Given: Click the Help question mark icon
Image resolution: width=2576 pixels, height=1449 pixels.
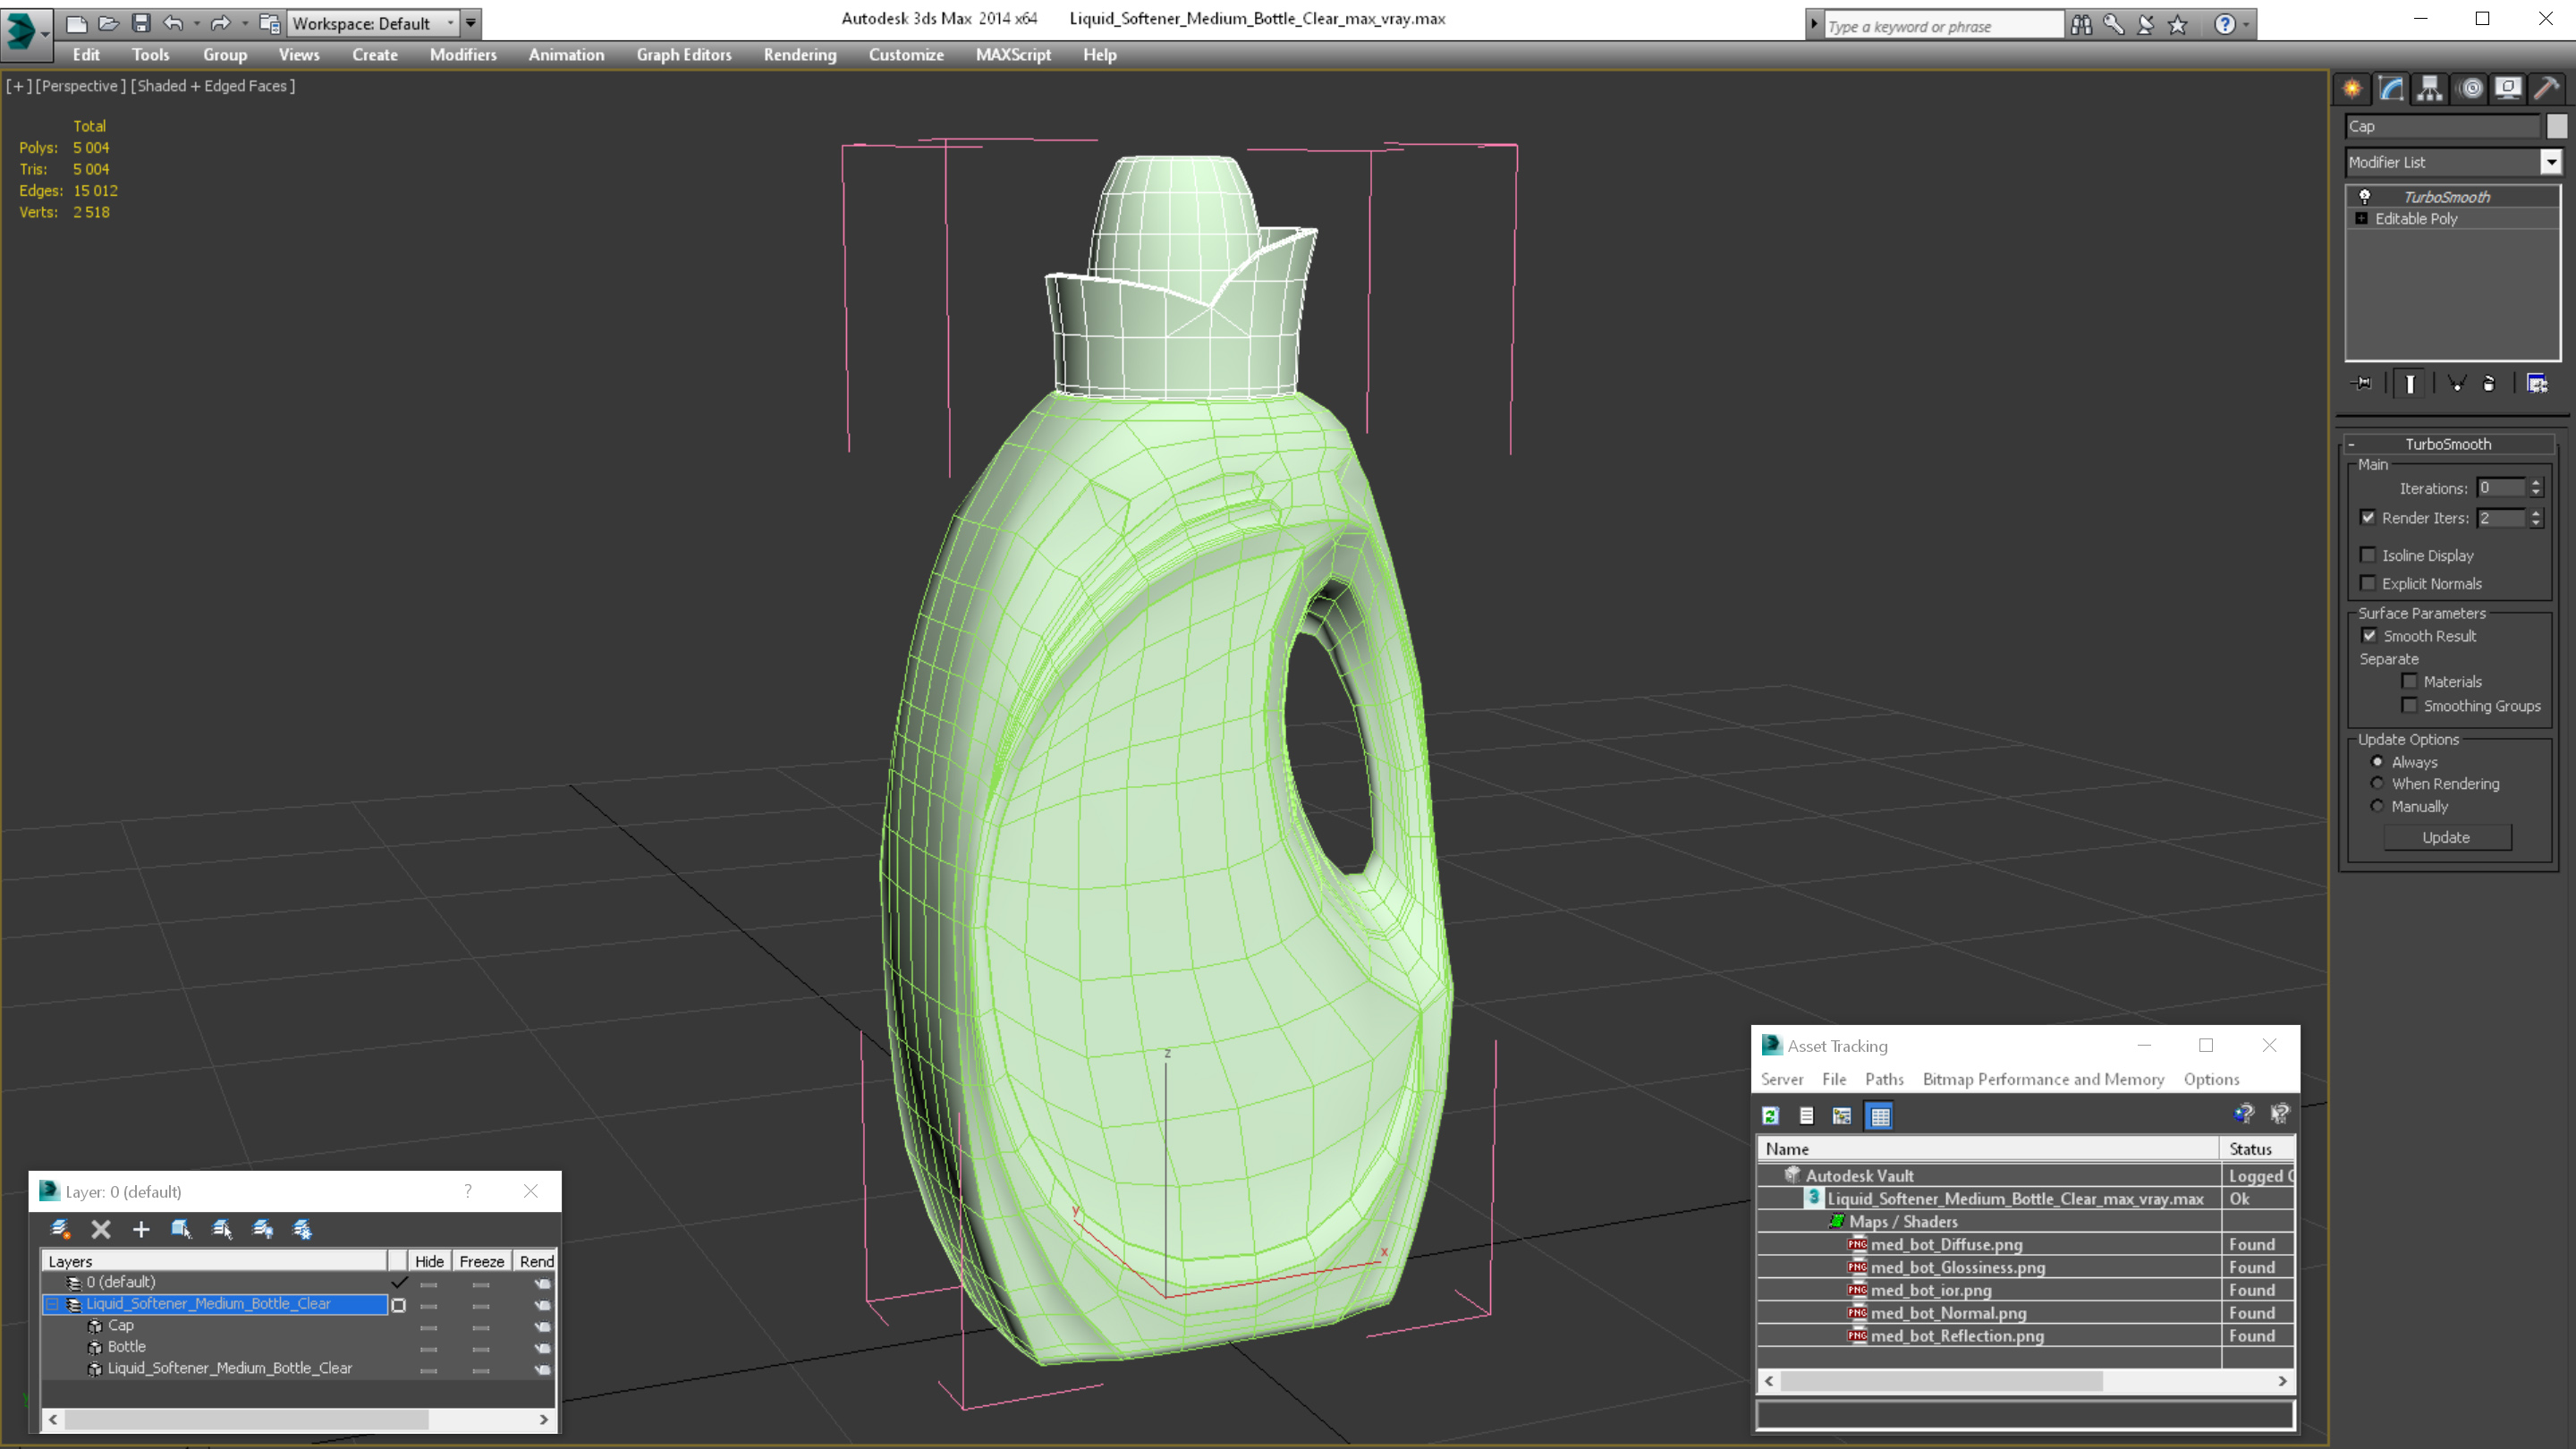Looking at the screenshot, I should coord(2225,25).
